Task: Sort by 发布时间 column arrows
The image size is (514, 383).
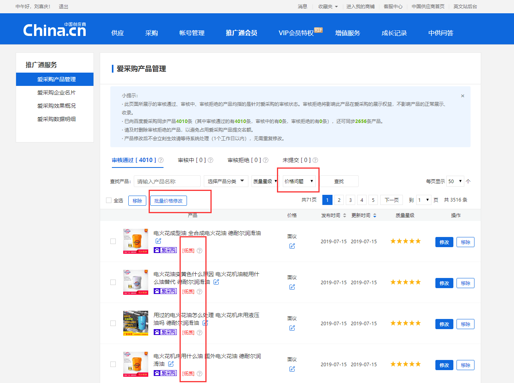Action: click(x=345, y=216)
